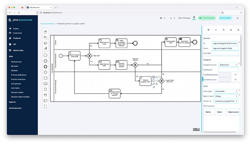Activate the global connect tool
This screenshot has height=144, width=251.
(45, 49)
